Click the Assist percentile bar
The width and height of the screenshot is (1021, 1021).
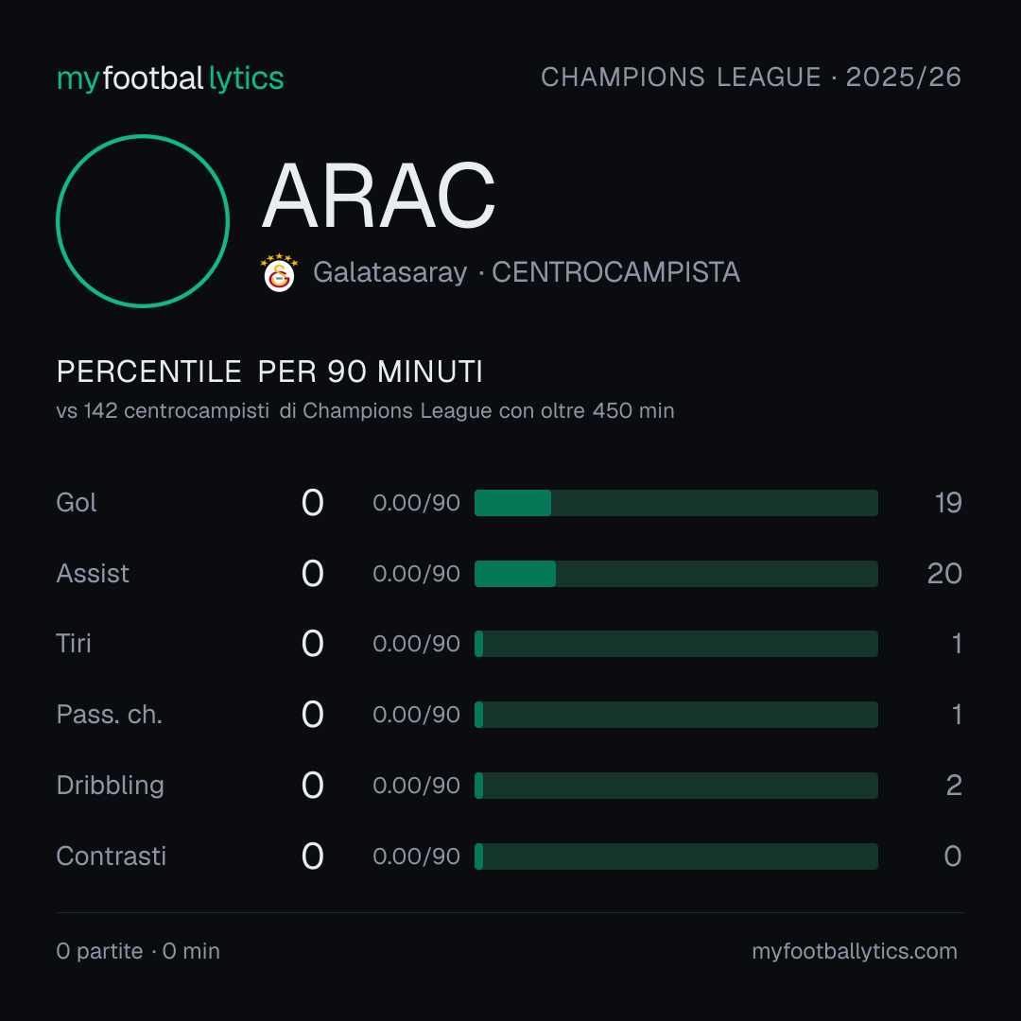[x=676, y=574]
